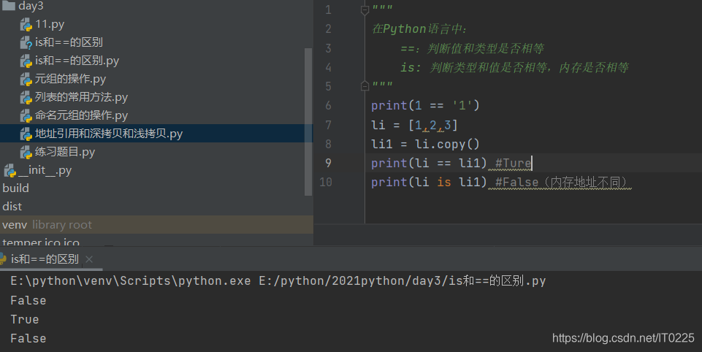The height and width of the screenshot is (352, 702).
Task: Open the day3 folder in project tree
Action: 31,6
